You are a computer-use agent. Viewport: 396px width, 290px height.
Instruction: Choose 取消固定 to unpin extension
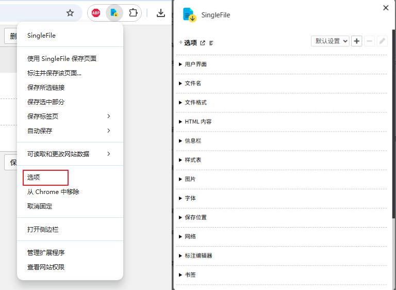coord(70,206)
